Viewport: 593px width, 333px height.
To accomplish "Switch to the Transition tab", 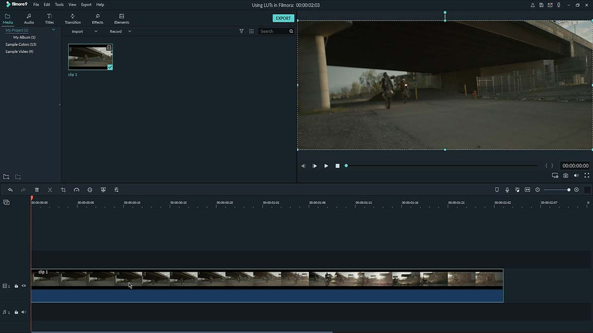I will point(72,19).
